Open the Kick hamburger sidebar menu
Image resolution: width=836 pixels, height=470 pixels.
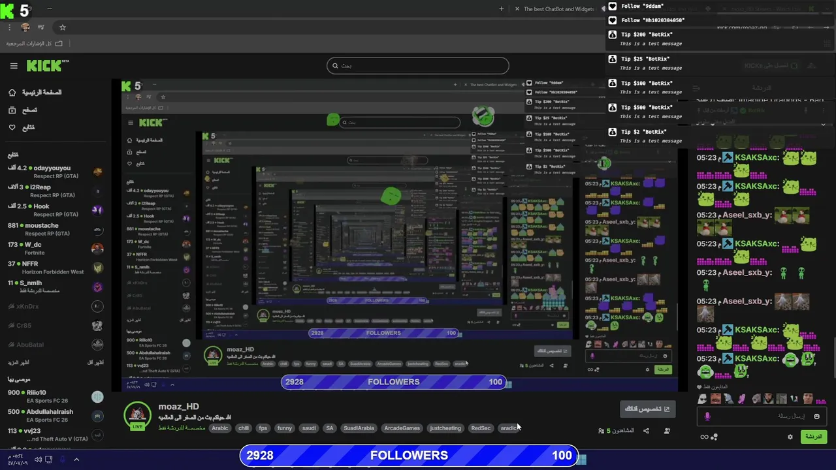[x=14, y=66]
